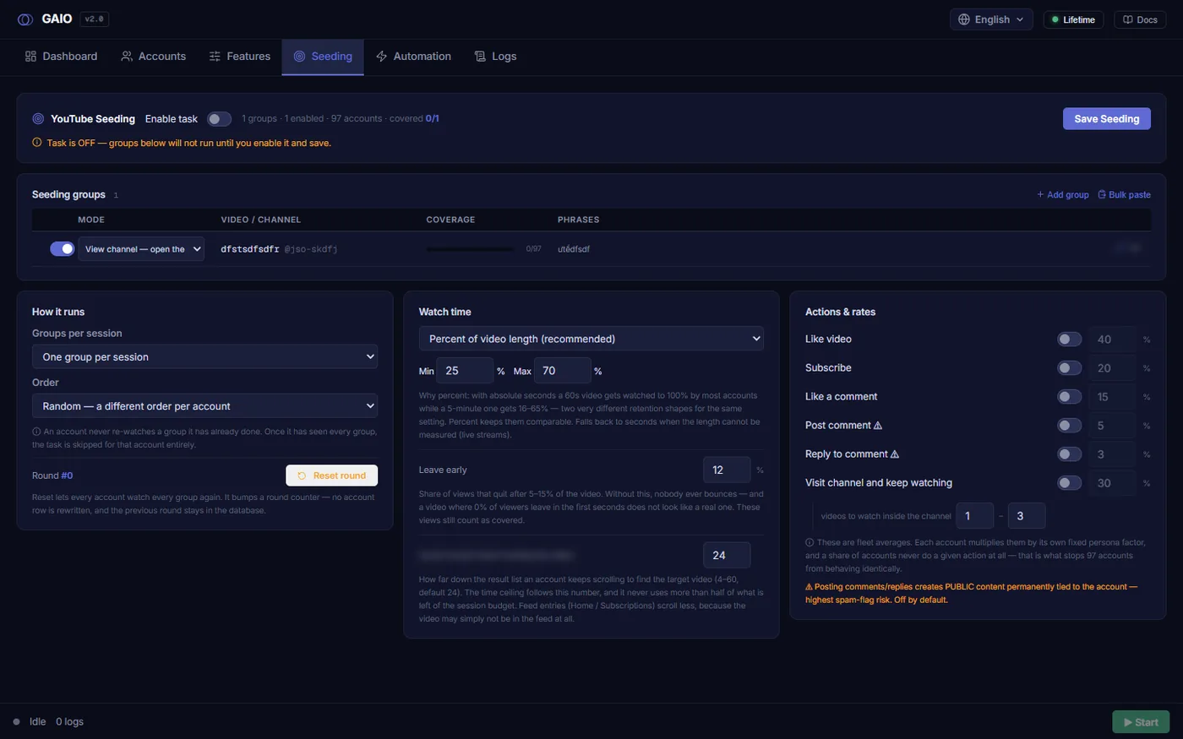Click the Dashboard grid icon
Image resolution: width=1183 pixels, height=739 pixels.
[30, 57]
